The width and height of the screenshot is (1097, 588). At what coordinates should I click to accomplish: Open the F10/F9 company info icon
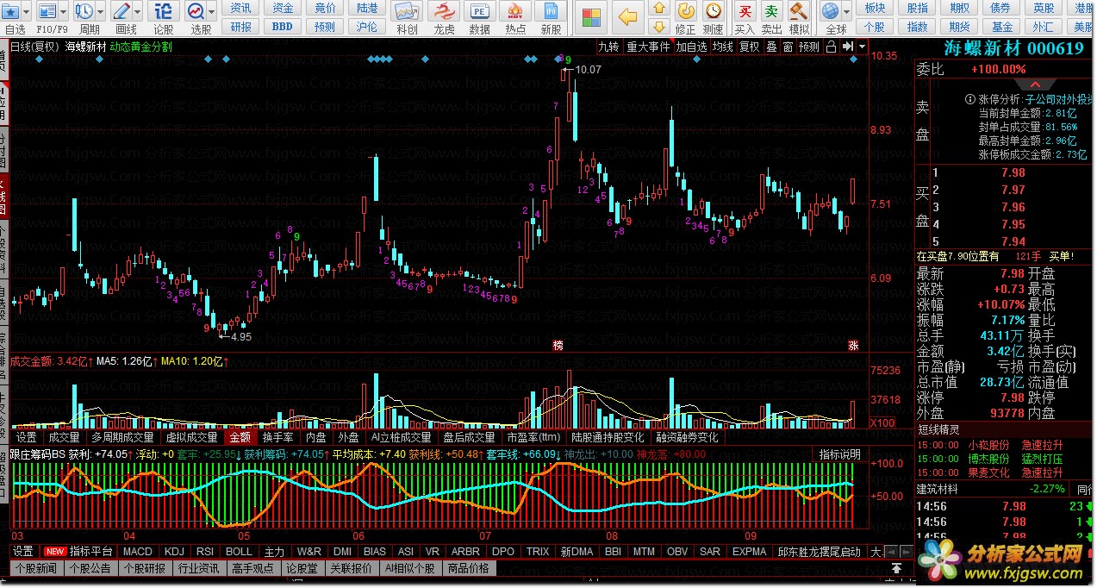pos(47,11)
